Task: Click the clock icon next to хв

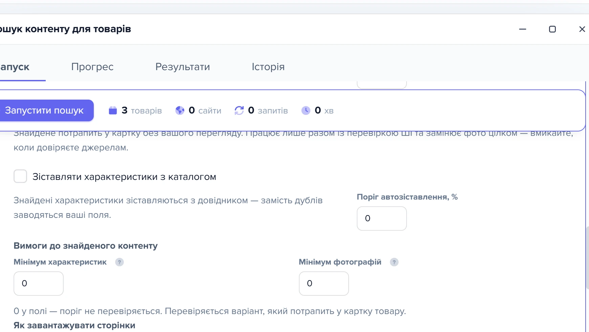Action: pos(306,110)
